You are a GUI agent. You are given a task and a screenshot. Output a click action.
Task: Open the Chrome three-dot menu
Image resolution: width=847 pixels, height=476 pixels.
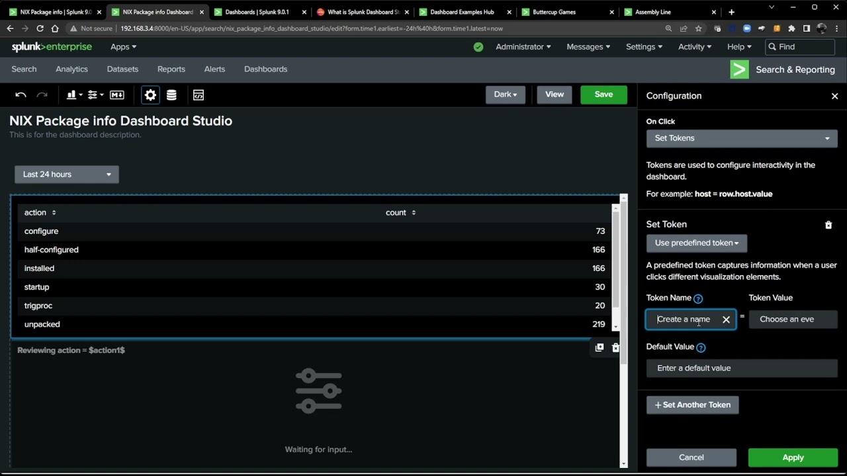tap(837, 28)
